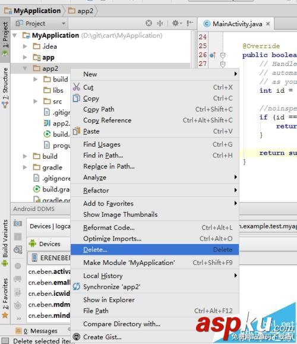
Task: Choose Copy Path from context menu
Action: pyautogui.click(x=154, y=109)
